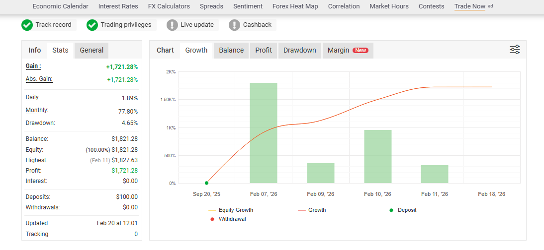Screen dimensions: 544x250
Task: Click the red New badge on Margin
Action: [361, 50]
